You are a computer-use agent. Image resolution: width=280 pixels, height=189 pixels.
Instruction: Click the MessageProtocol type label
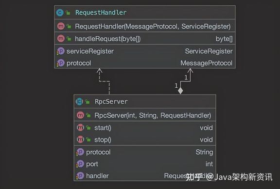(x=207, y=63)
